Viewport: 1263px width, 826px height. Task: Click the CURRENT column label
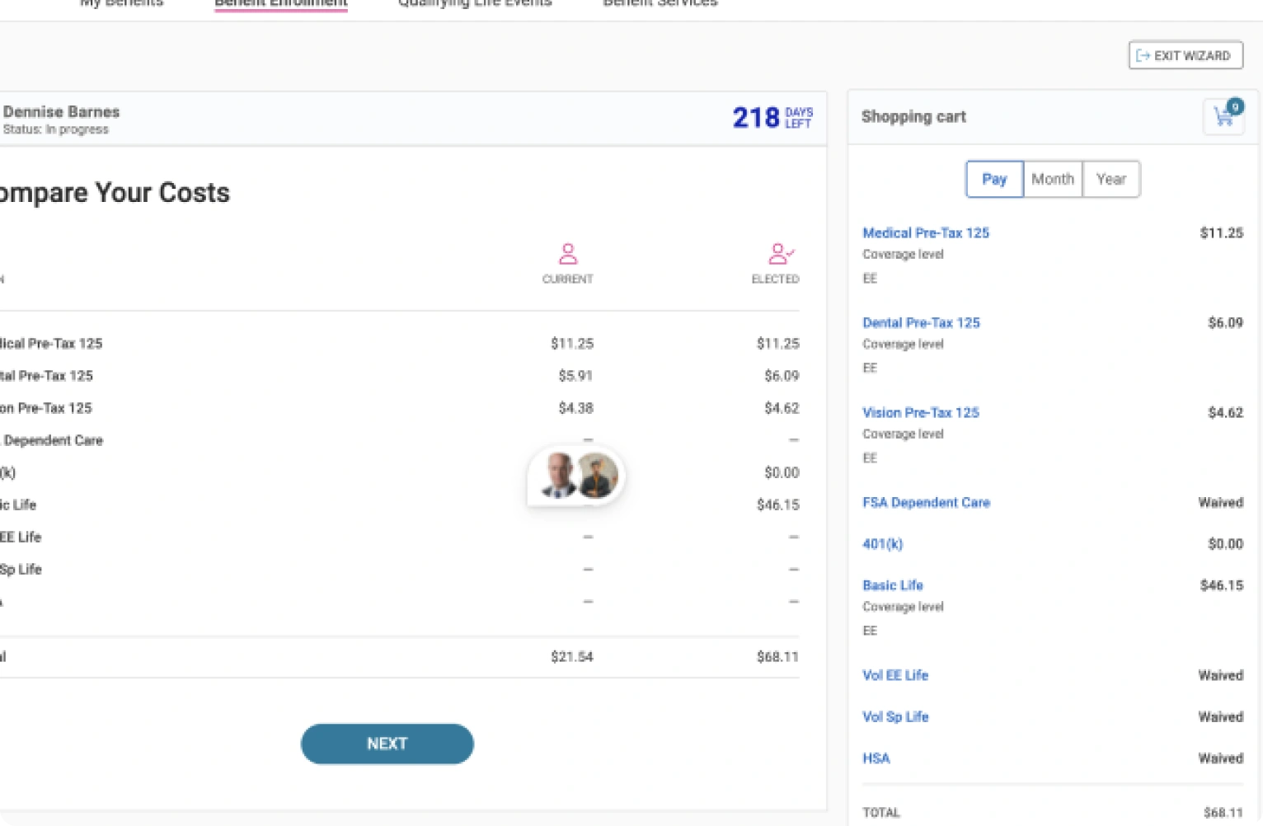point(567,279)
